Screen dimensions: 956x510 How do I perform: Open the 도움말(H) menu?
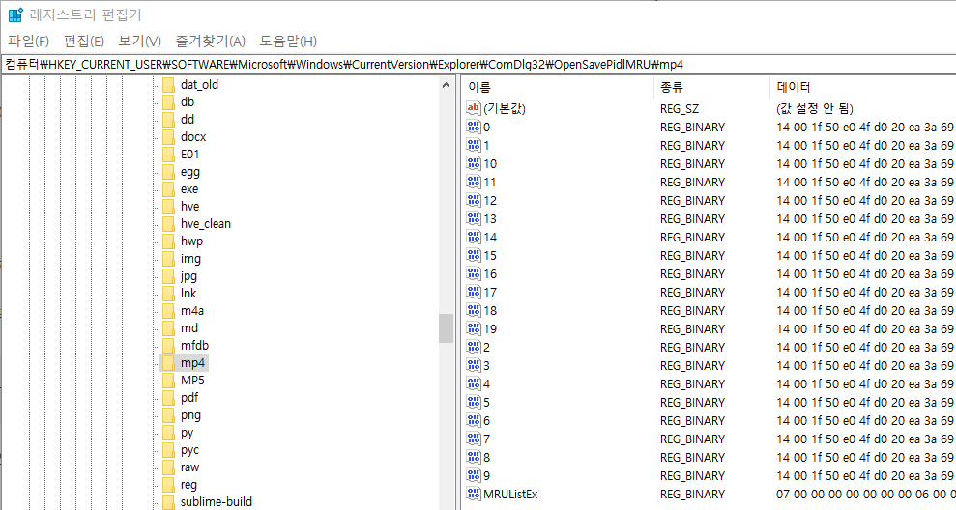(x=288, y=42)
